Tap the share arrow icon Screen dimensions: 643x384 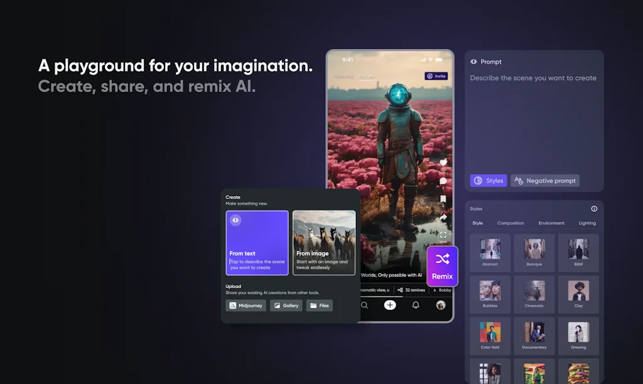pos(443,217)
